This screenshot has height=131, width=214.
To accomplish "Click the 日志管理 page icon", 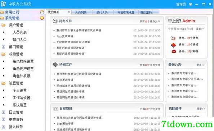I will 3,112.
